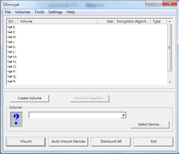Click the drive list scrollbar down arrow
179x154 pixels.
coord(170,82)
